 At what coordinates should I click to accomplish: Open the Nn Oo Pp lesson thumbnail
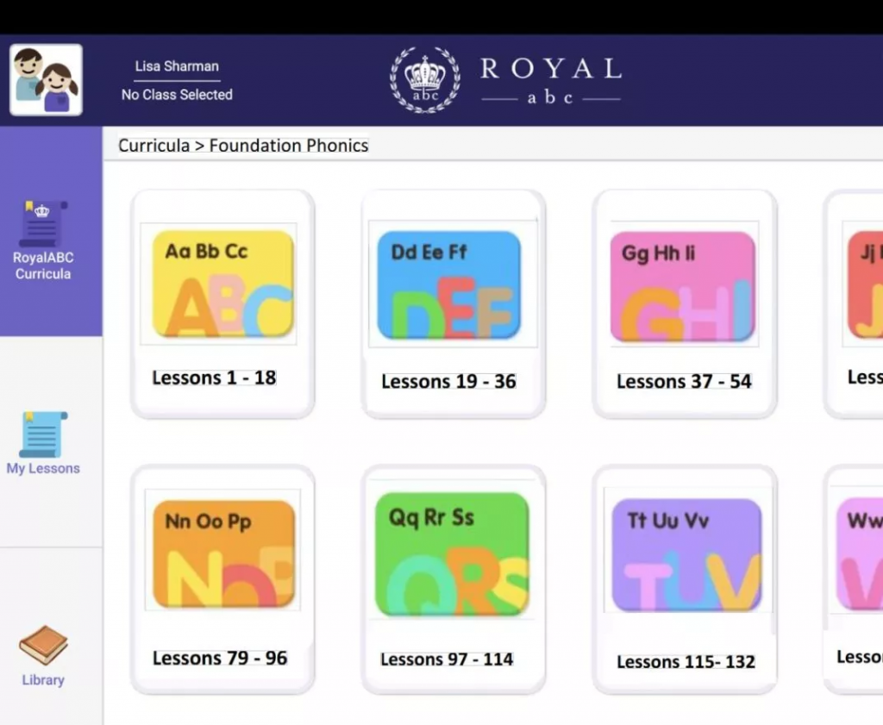coord(223,554)
